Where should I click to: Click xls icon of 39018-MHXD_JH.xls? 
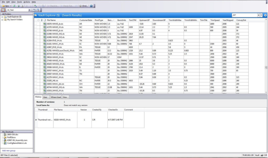coord(45,57)
